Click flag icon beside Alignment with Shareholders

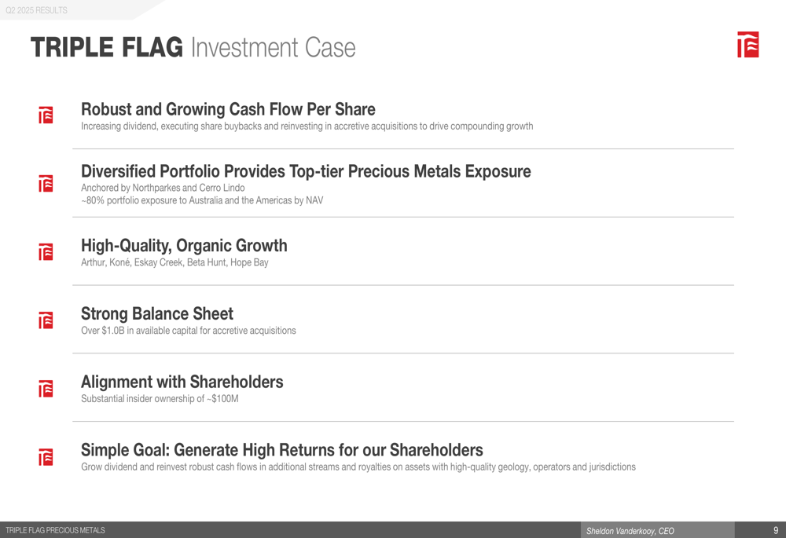46,388
